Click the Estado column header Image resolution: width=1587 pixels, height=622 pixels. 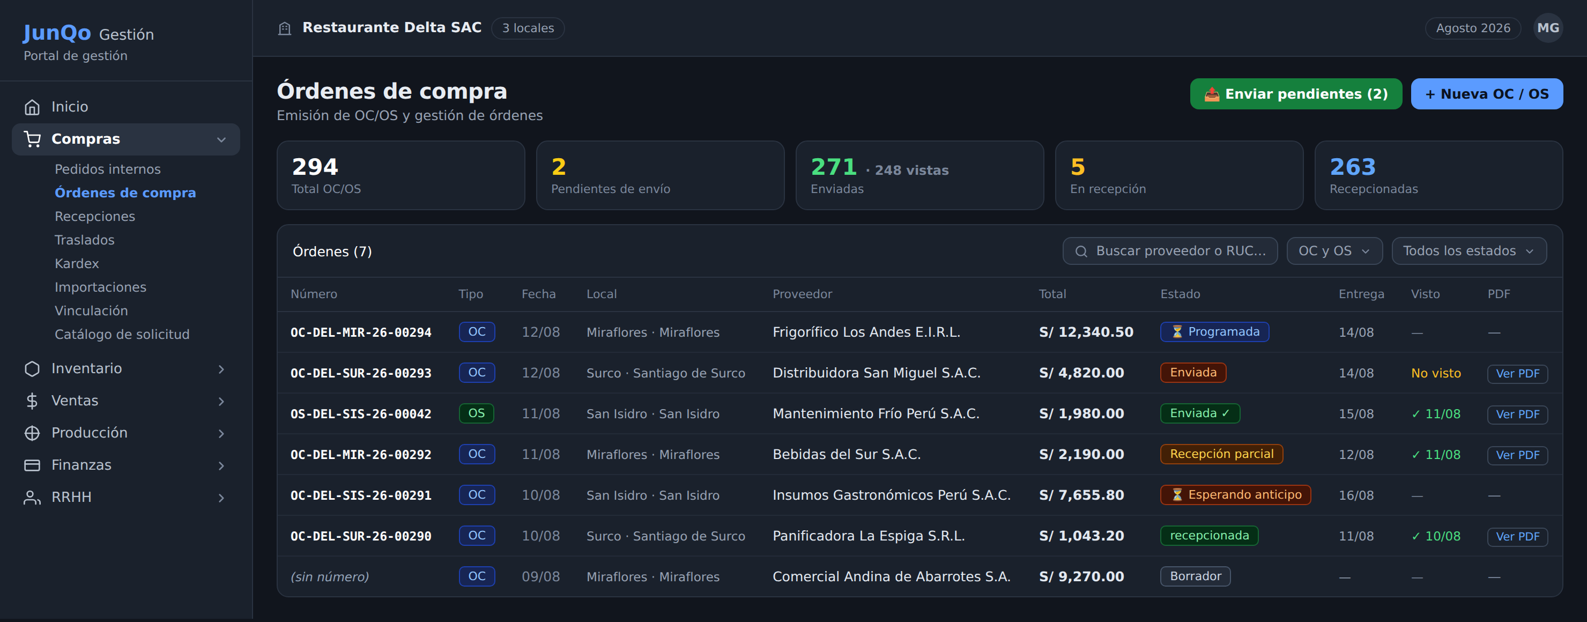(x=1180, y=294)
